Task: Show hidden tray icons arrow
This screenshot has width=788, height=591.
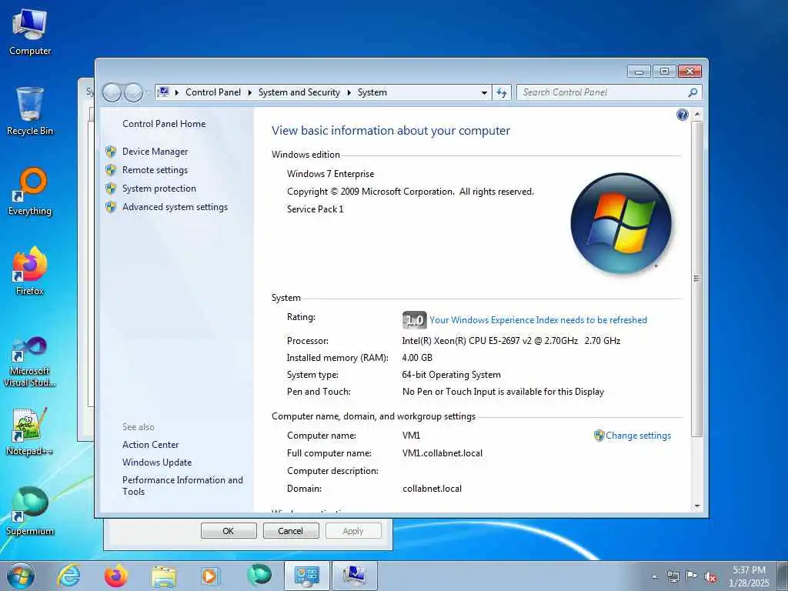Action: coord(654,576)
